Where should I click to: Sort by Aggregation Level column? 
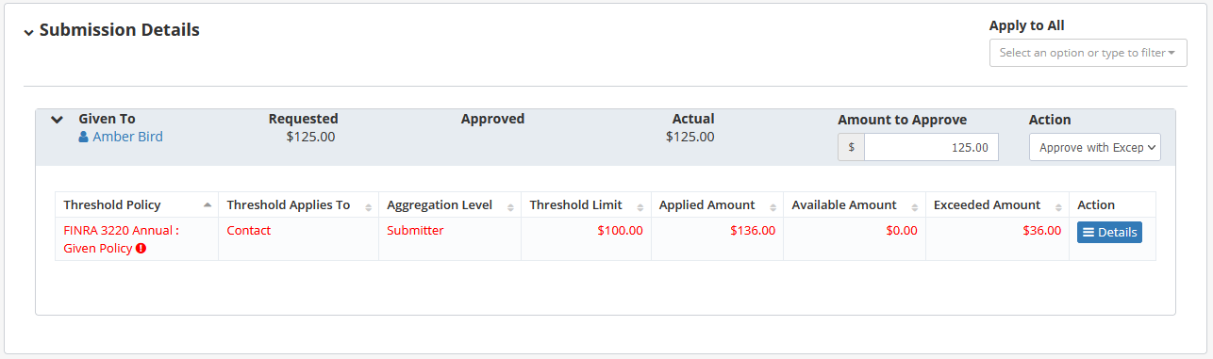(450, 204)
